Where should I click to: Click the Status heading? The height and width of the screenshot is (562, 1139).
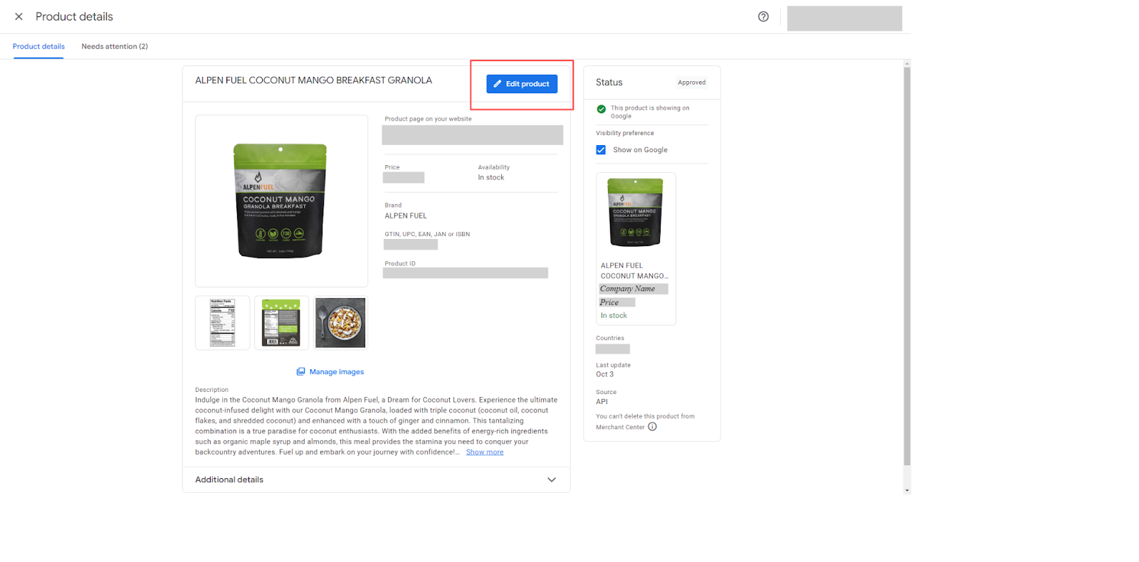pos(609,83)
